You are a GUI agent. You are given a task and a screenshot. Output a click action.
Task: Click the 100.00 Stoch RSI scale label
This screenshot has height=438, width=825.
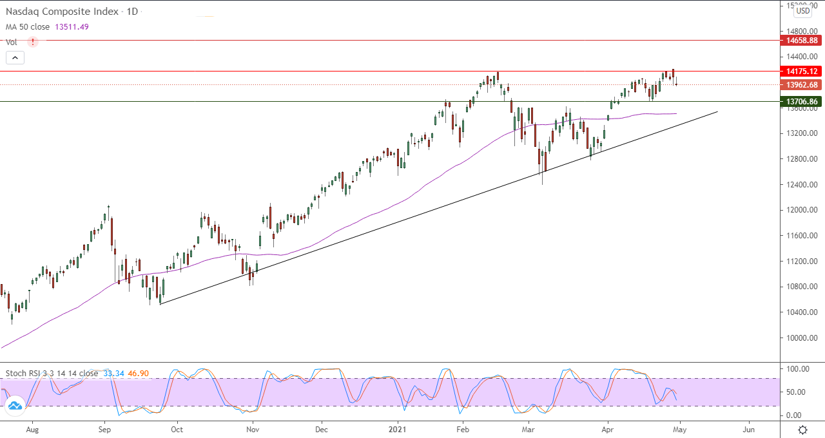(797, 369)
